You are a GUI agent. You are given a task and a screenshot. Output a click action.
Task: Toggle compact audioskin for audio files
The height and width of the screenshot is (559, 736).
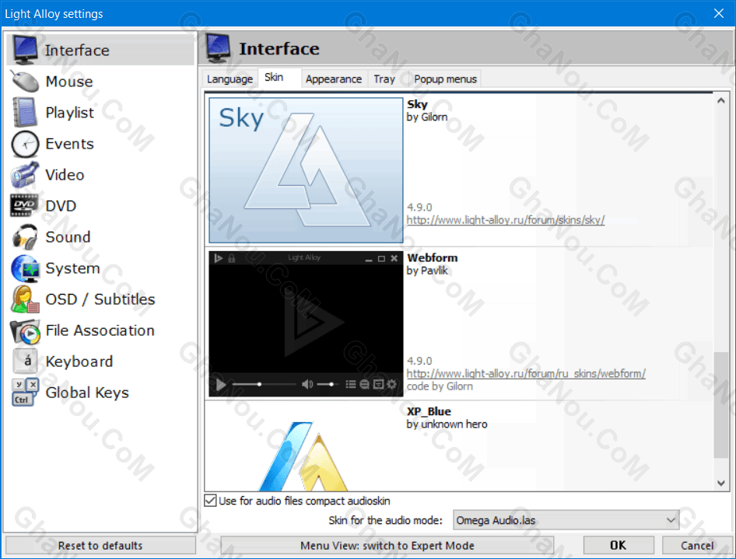pyautogui.click(x=210, y=501)
